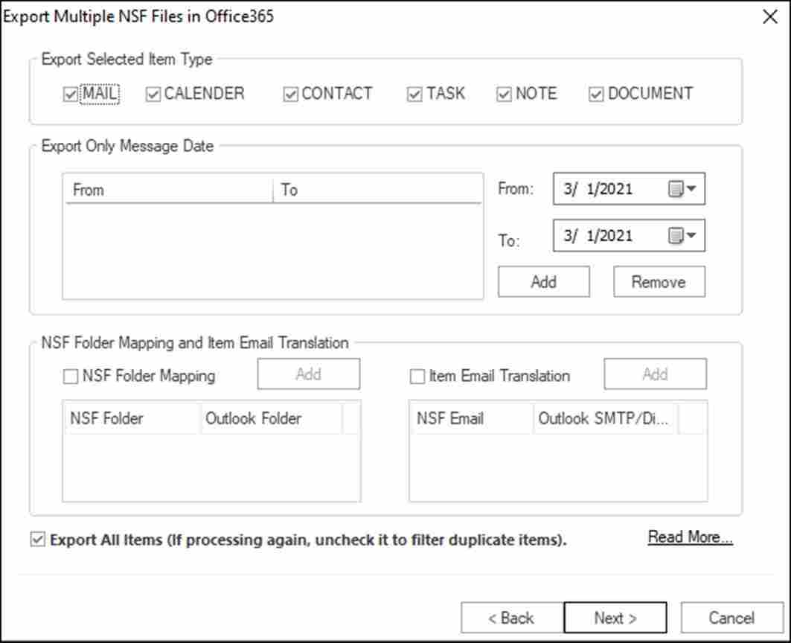Proceed with the Next button
The image size is (791, 643).
(x=615, y=618)
